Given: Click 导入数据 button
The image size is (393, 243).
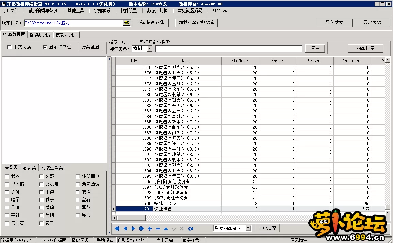Looking at the screenshot, I should [334, 22].
